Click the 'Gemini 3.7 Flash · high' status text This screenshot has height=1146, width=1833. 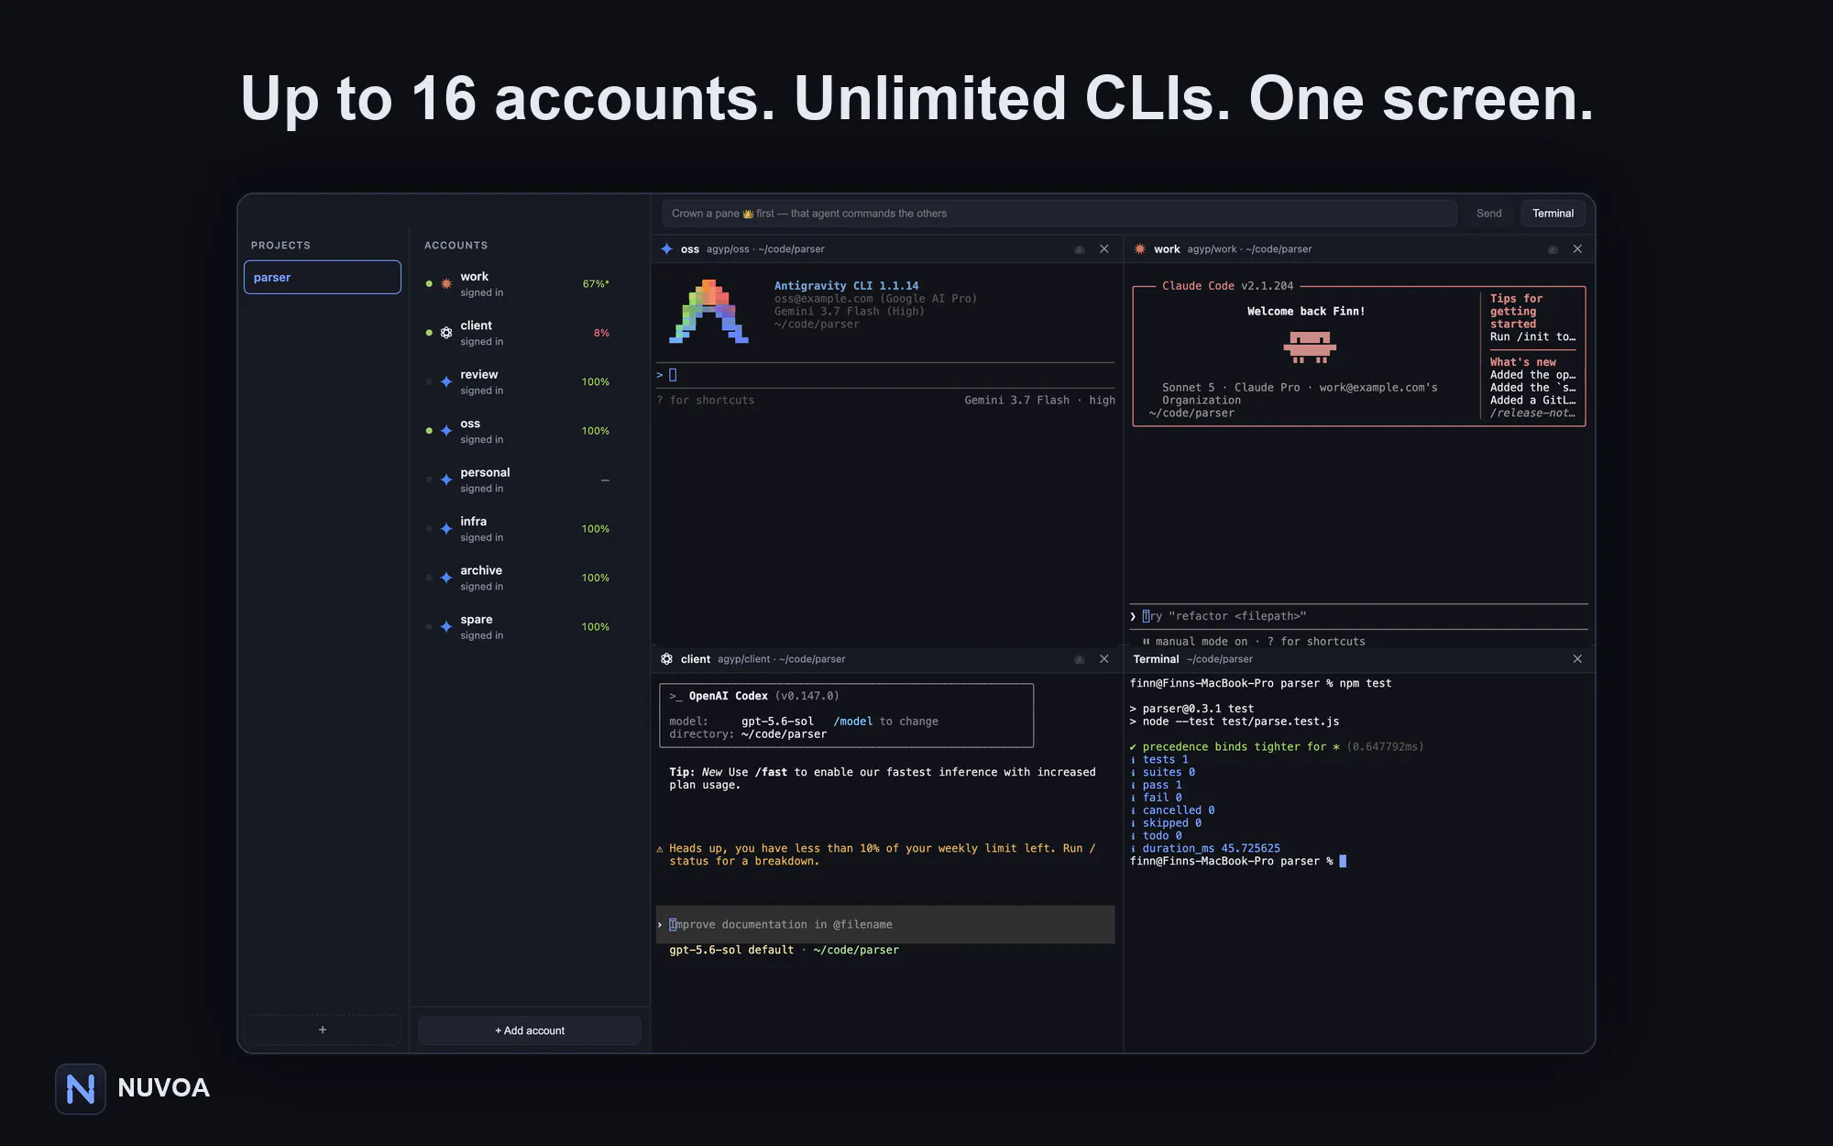pyautogui.click(x=1039, y=400)
